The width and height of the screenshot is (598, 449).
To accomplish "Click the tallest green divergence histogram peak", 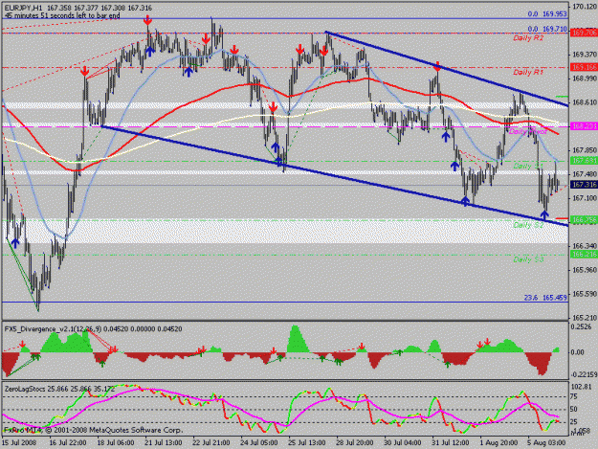I will coord(296,338).
